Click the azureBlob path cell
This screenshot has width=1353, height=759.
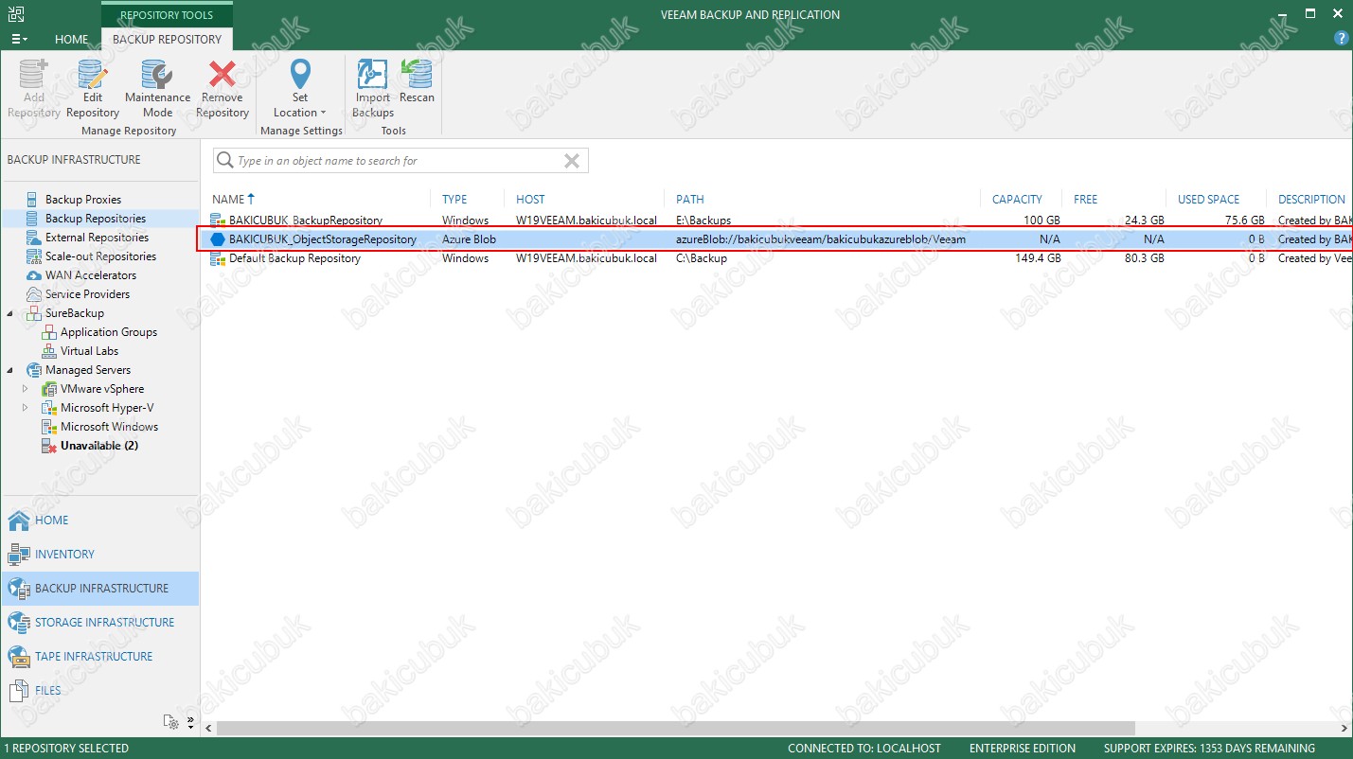[821, 239]
